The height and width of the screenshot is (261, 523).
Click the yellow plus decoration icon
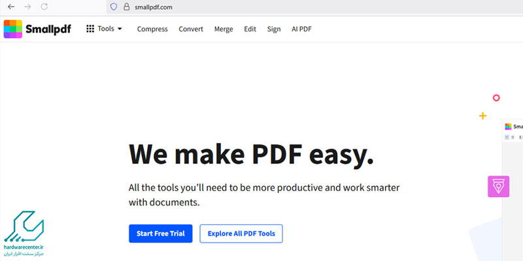pyautogui.click(x=482, y=115)
